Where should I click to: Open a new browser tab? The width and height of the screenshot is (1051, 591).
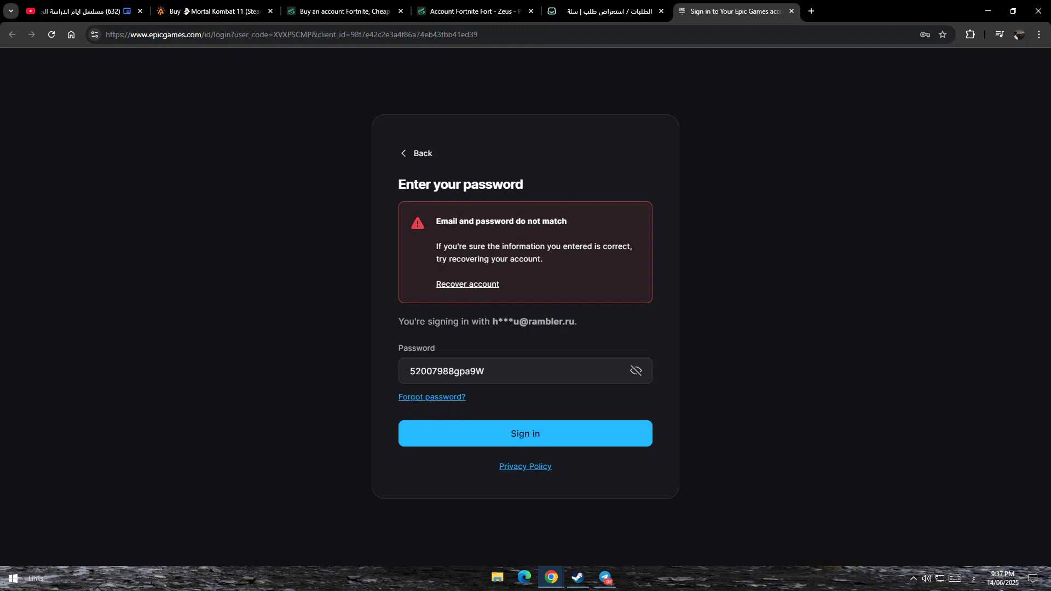pos(811,11)
